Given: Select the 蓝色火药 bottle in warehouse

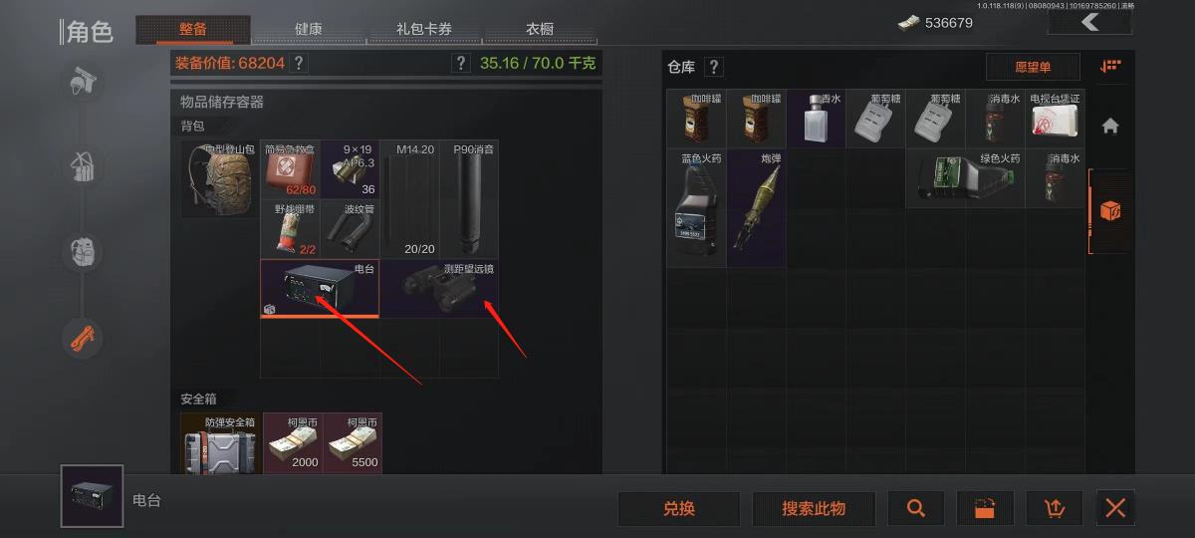Looking at the screenshot, I should pos(696,207).
